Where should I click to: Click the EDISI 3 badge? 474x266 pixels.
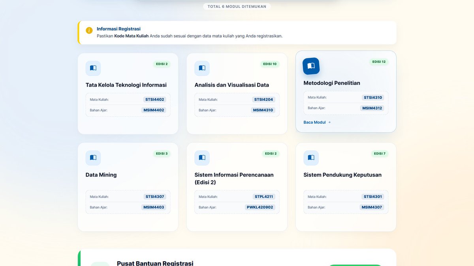coord(162,154)
